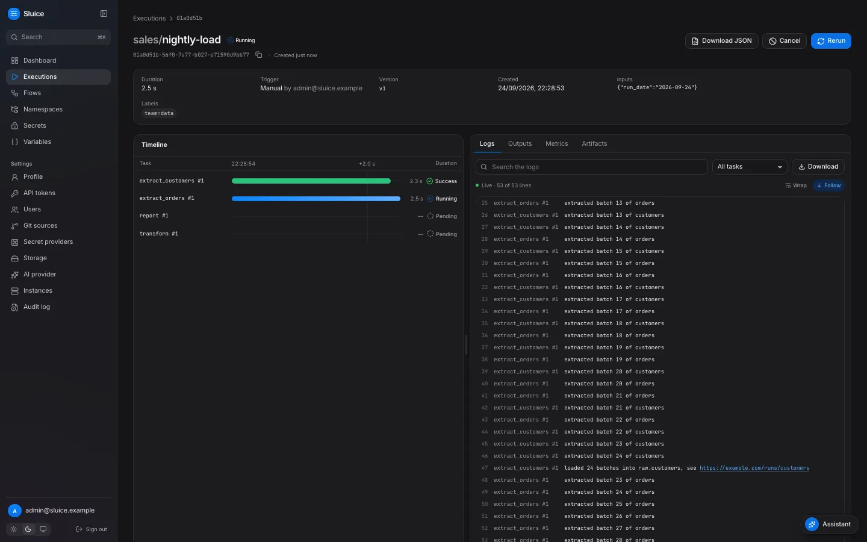Image resolution: width=867 pixels, height=542 pixels.
Task: Click the admin user avatar
Action: (x=14, y=511)
